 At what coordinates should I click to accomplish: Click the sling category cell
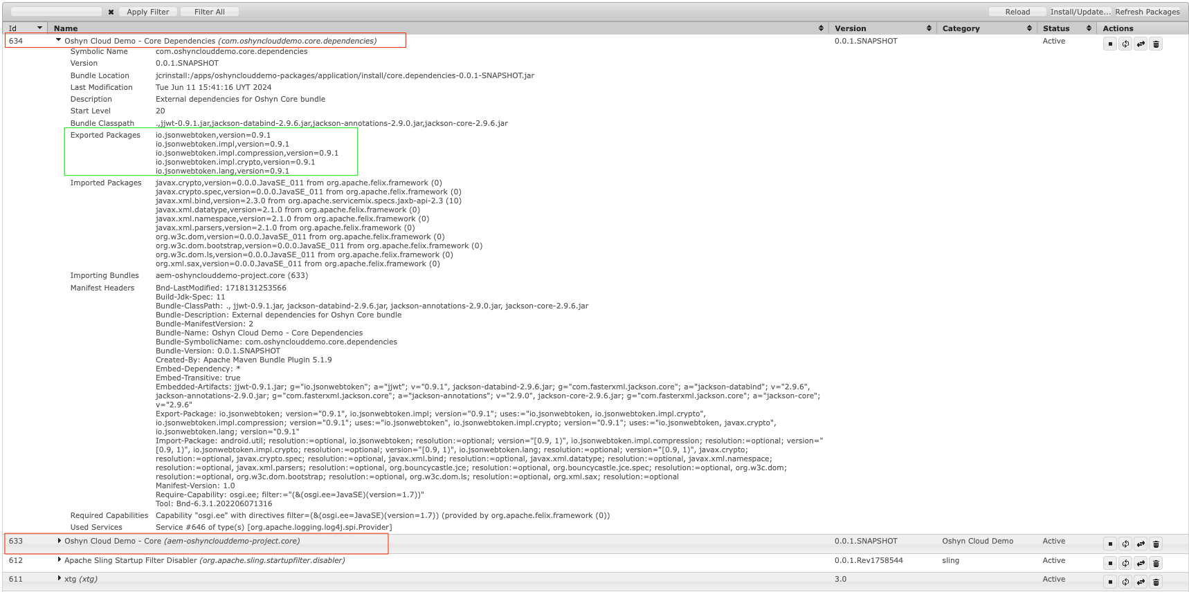[x=950, y=560]
